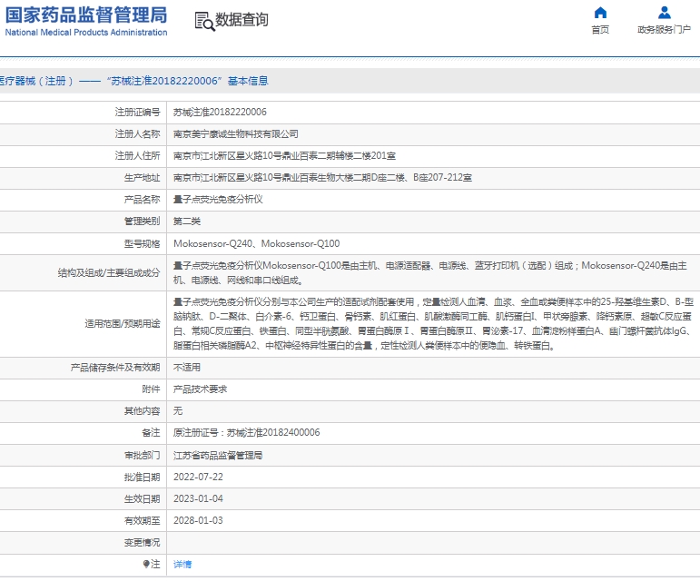700x581 pixels.
Task: Click the structure composition description text
Action: [430, 272]
